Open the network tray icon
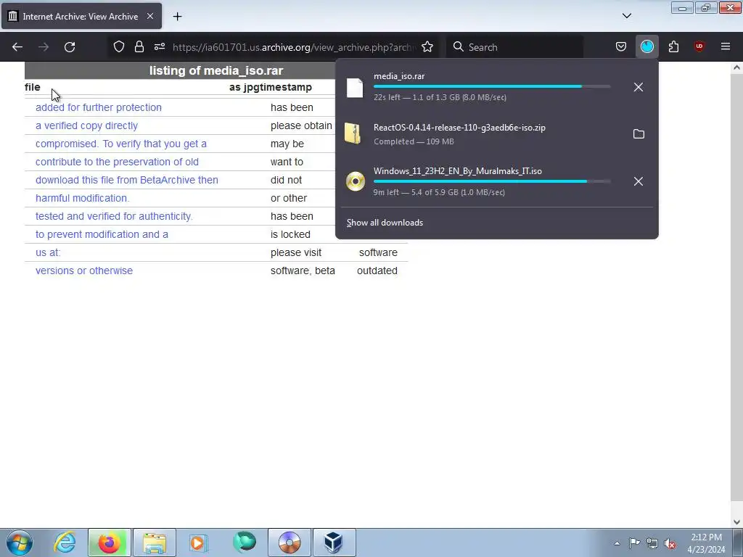 tap(652, 543)
